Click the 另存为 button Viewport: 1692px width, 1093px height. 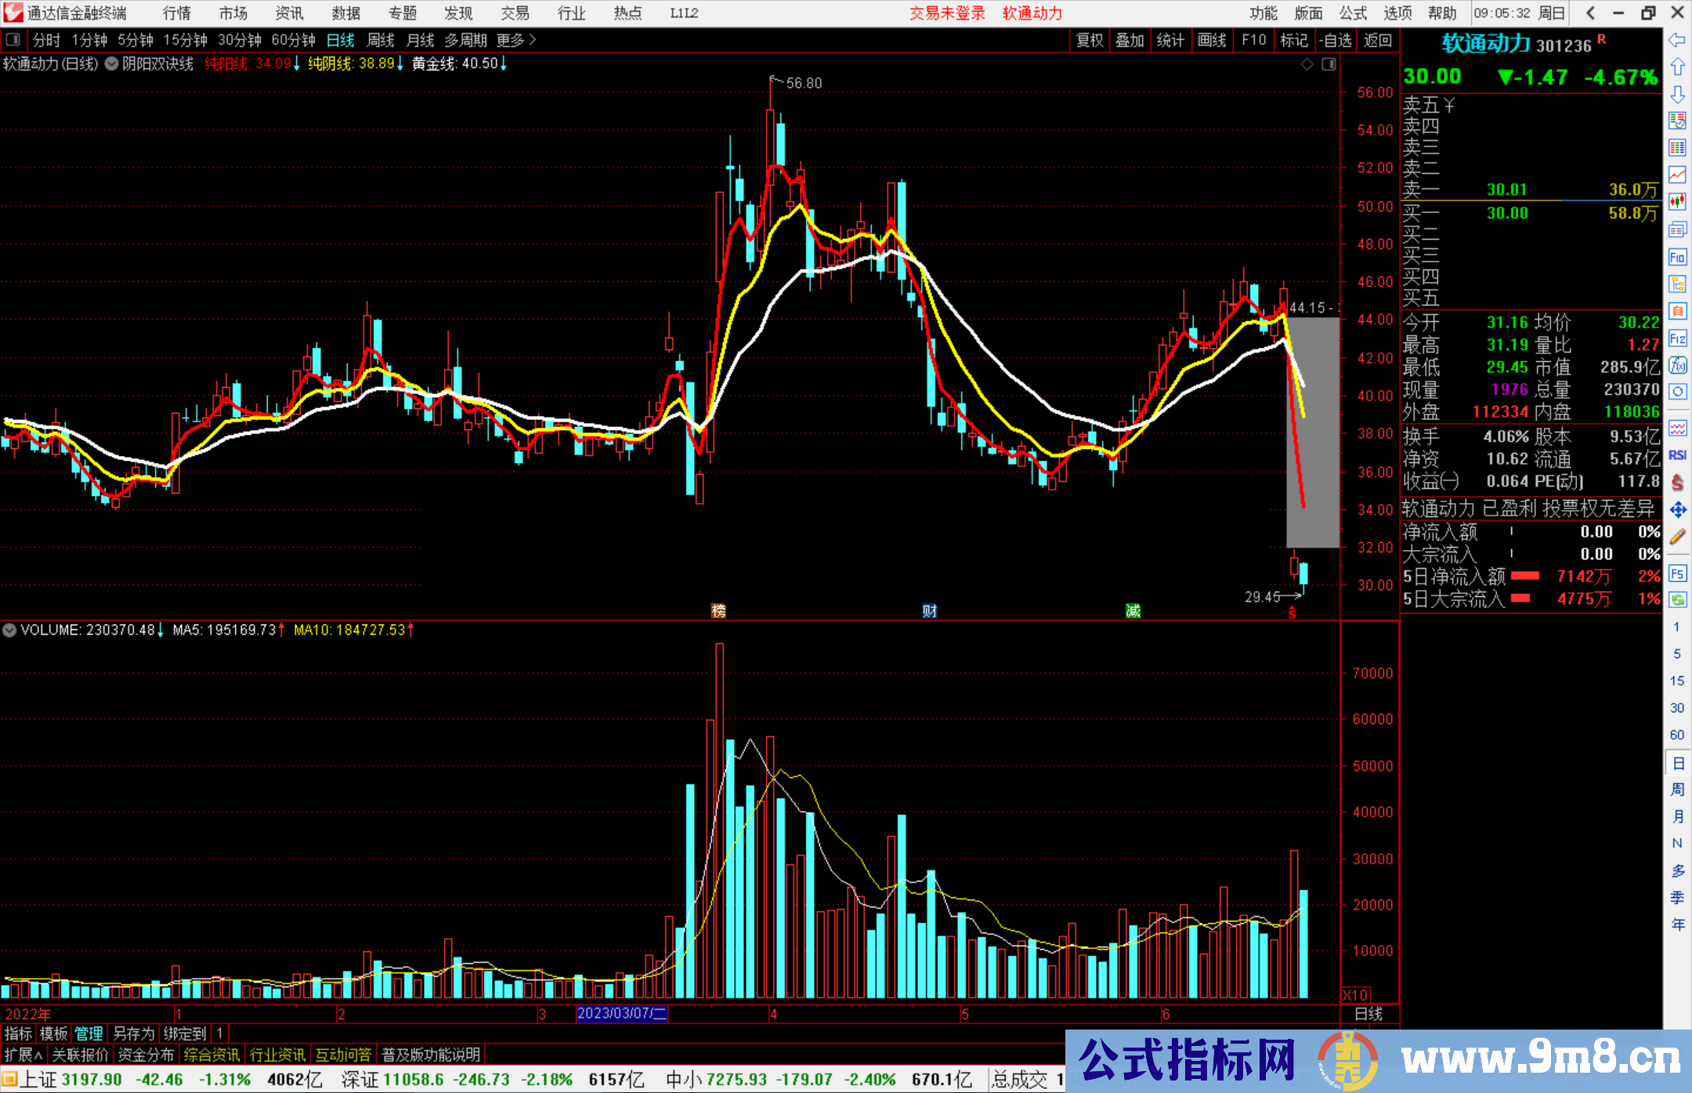pos(133,1033)
